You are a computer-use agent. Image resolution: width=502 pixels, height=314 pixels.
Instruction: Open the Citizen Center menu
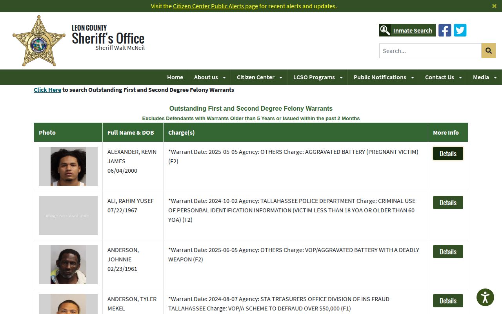pyautogui.click(x=256, y=77)
